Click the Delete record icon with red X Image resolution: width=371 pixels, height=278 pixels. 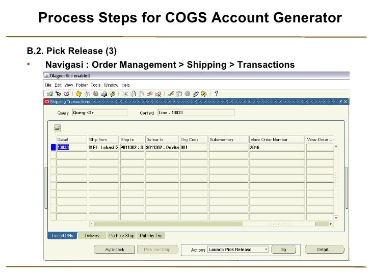click(x=158, y=94)
